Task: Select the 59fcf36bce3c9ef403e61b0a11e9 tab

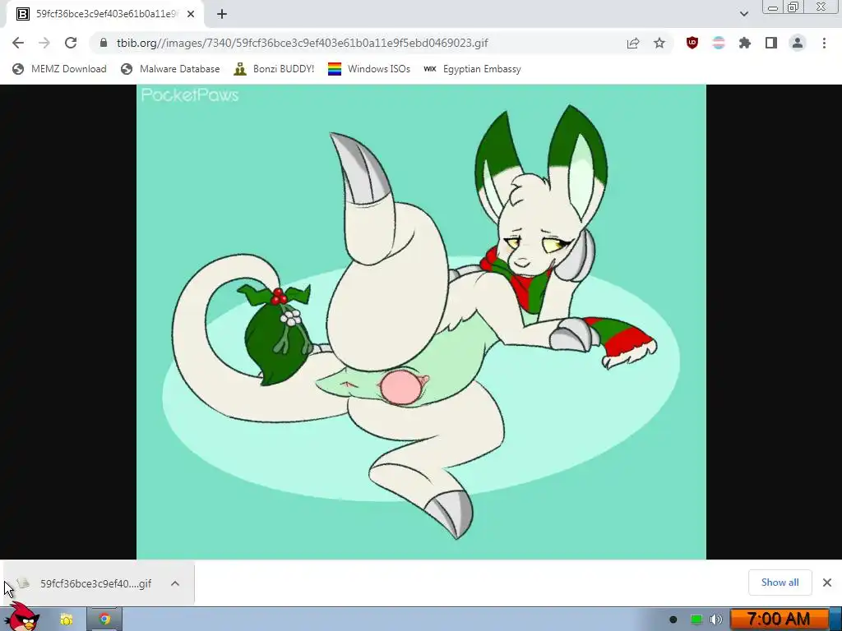Action: 104,14
